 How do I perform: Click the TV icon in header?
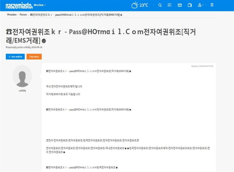[x=190, y=5]
